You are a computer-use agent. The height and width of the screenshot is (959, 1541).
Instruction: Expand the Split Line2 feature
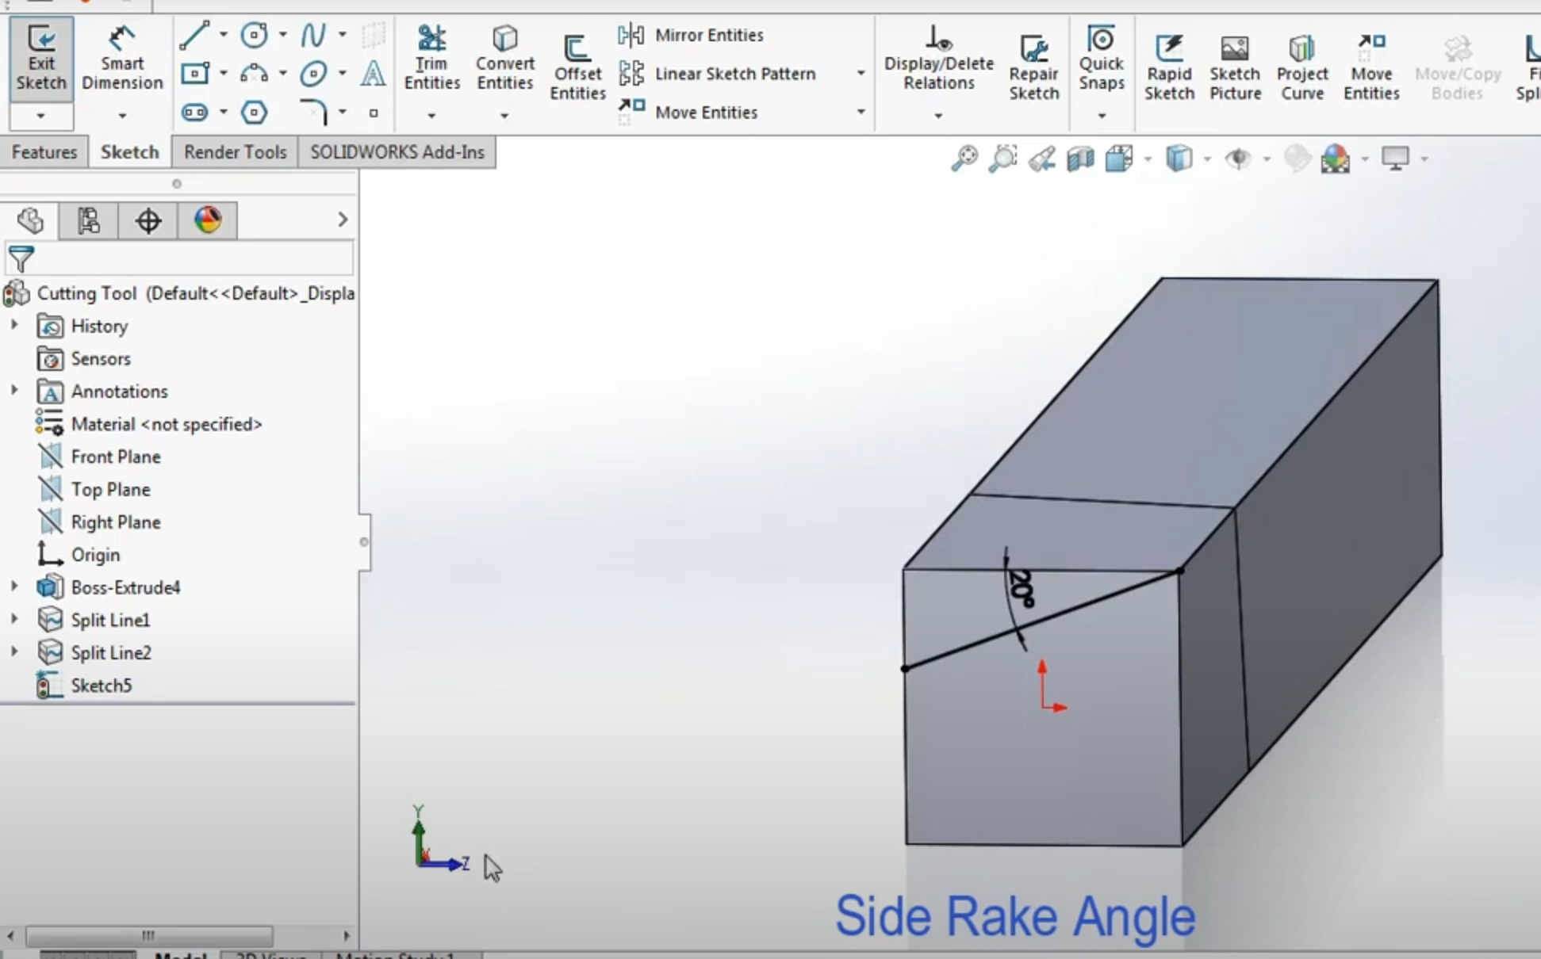(14, 651)
